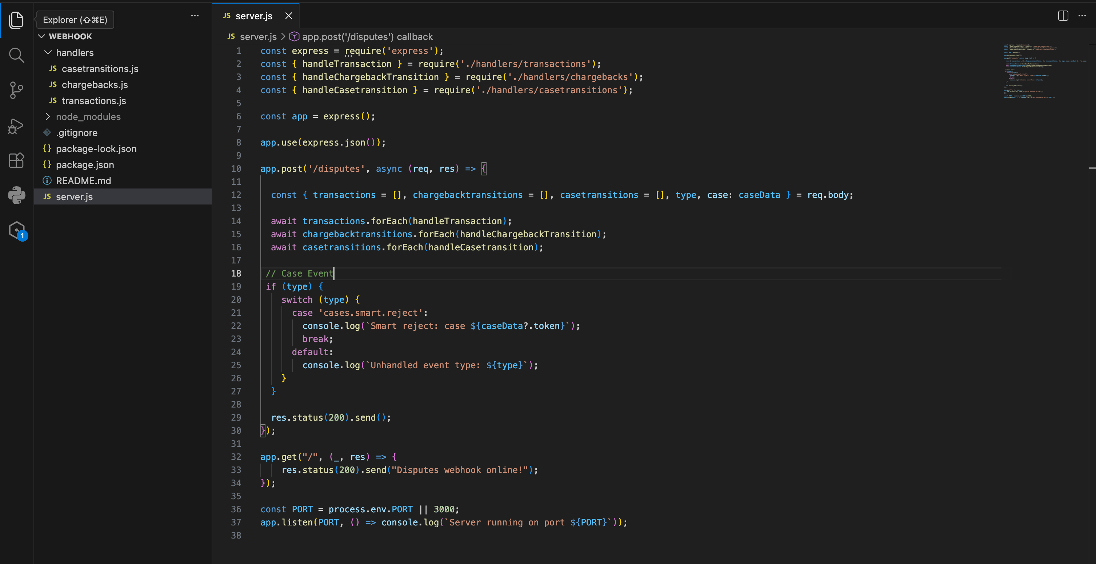Click app.post('/disputes') callback breadcrumb
This screenshot has height=564, width=1096.
[x=367, y=37]
